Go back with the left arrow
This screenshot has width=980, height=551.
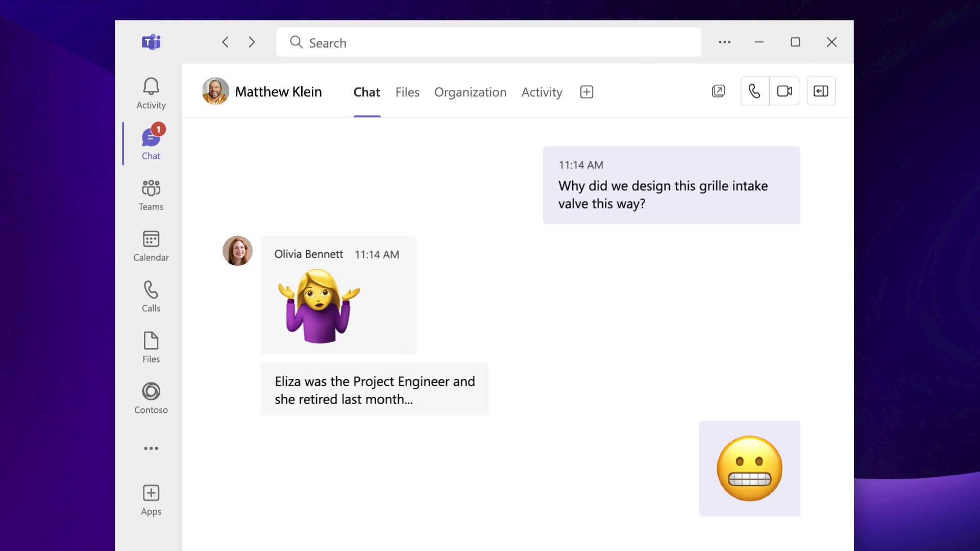tap(225, 42)
